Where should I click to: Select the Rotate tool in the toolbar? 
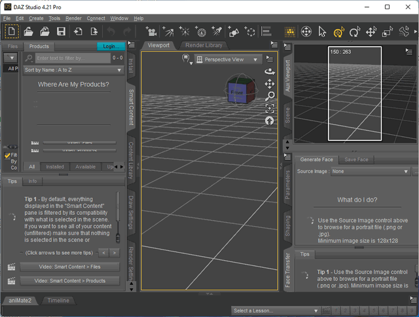(x=355, y=31)
